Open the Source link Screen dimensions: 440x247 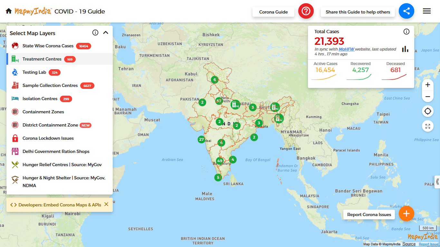click(x=409, y=244)
